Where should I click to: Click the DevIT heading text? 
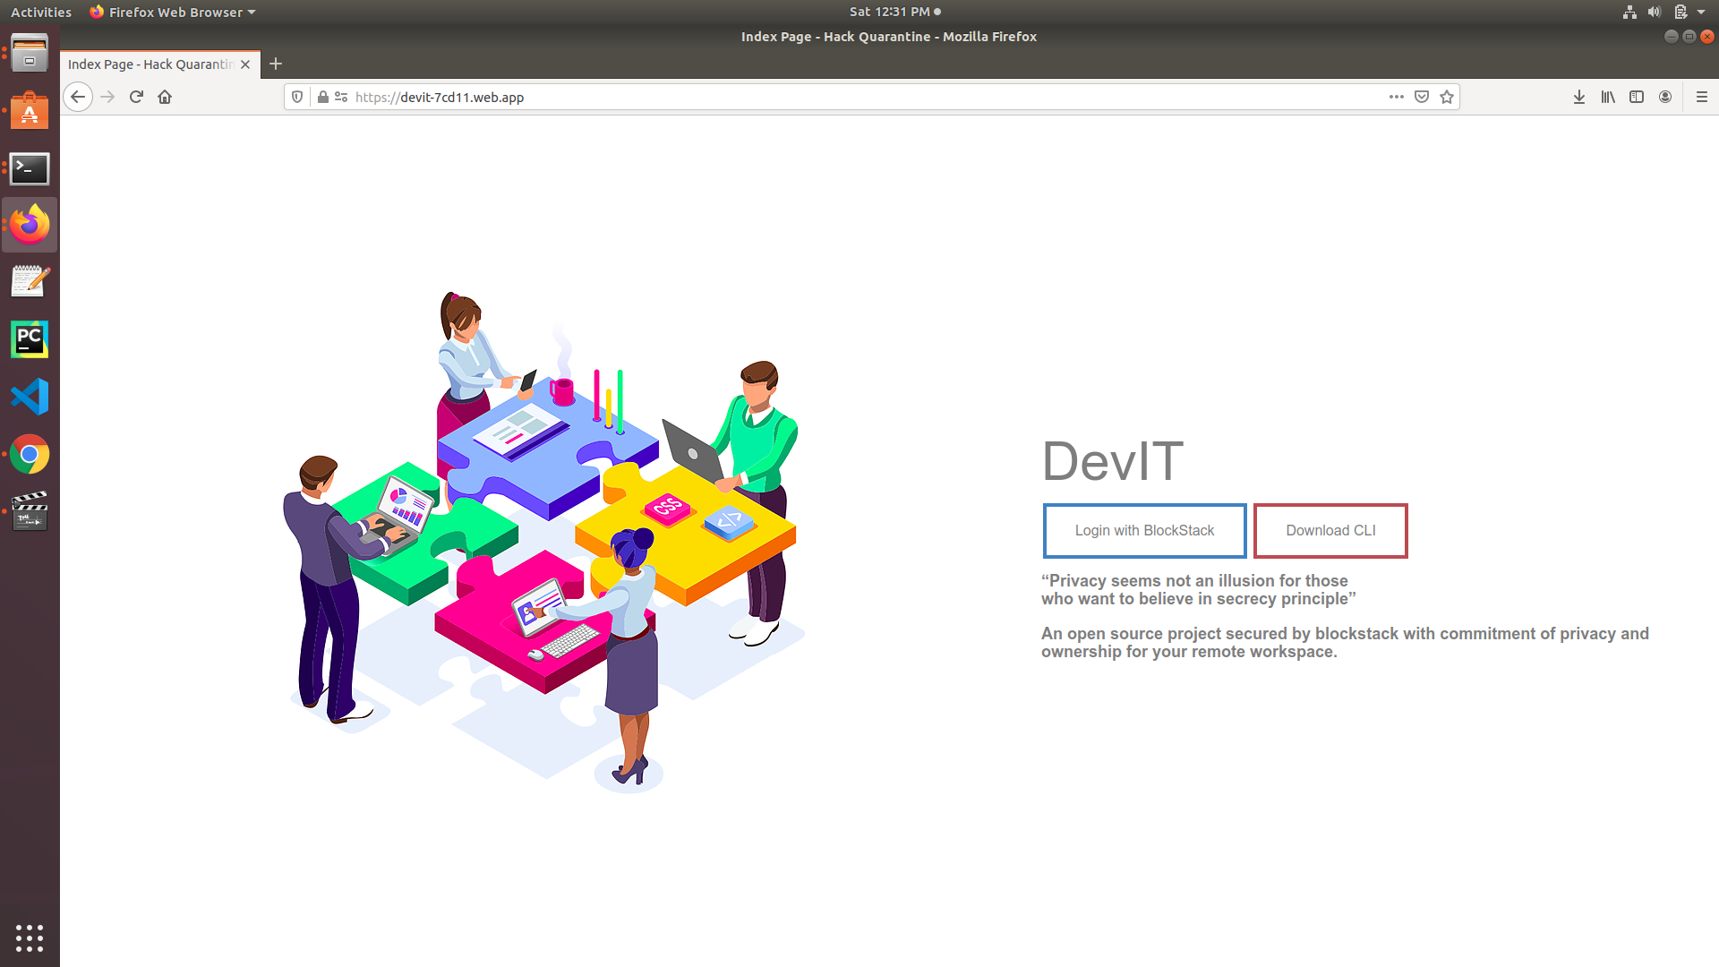click(1112, 462)
